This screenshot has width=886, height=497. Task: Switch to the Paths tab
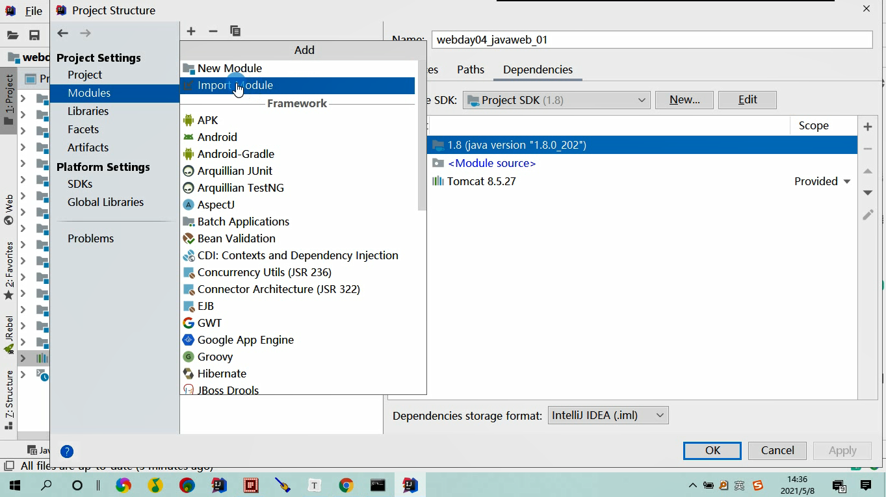tap(471, 70)
